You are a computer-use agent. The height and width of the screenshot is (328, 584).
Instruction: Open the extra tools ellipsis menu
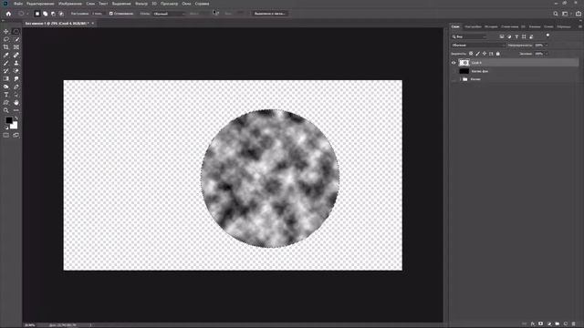click(x=16, y=110)
